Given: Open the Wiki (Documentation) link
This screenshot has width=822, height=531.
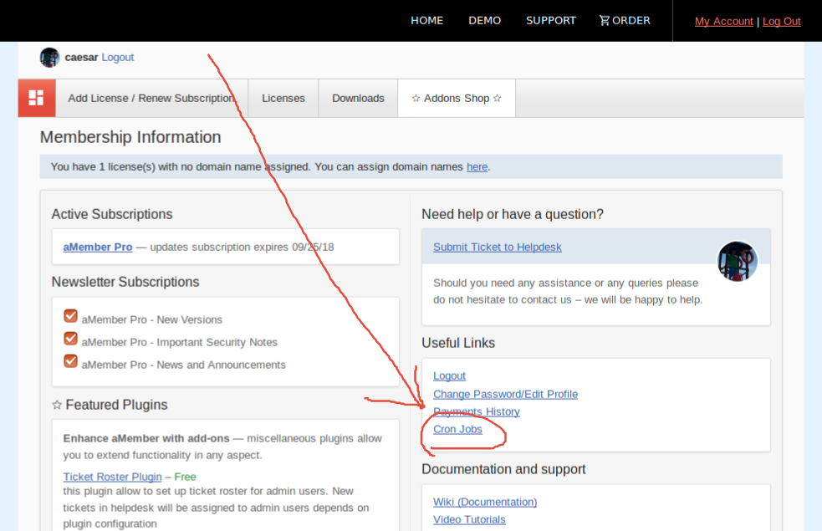Looking at the screenshot, I should pos(485,503).
